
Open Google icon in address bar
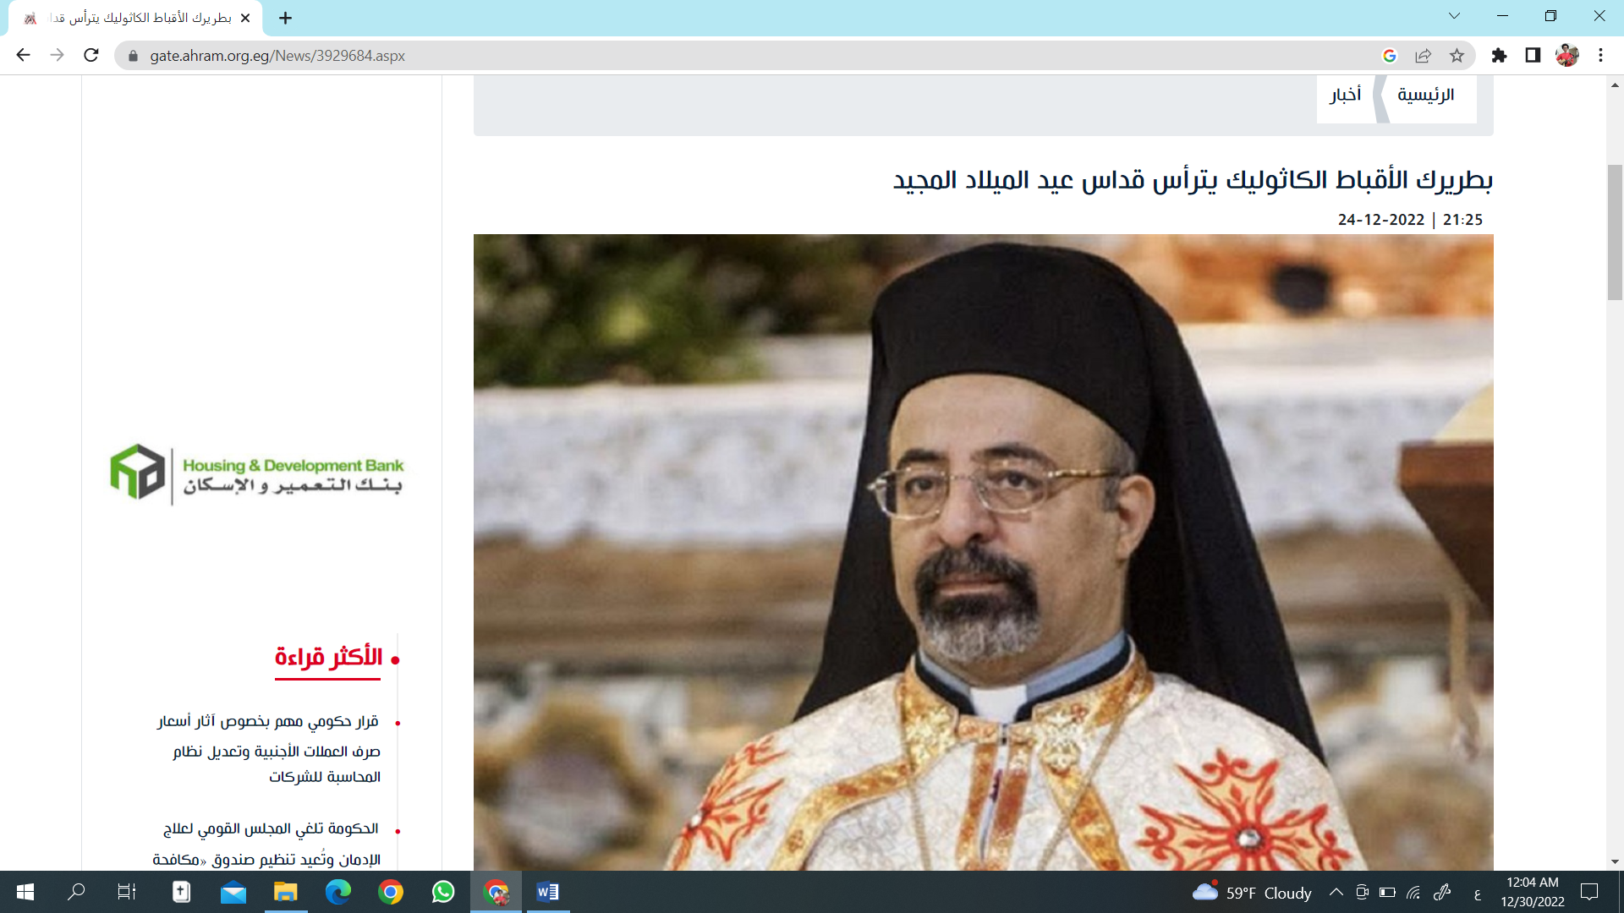(x=1389, y=56)
